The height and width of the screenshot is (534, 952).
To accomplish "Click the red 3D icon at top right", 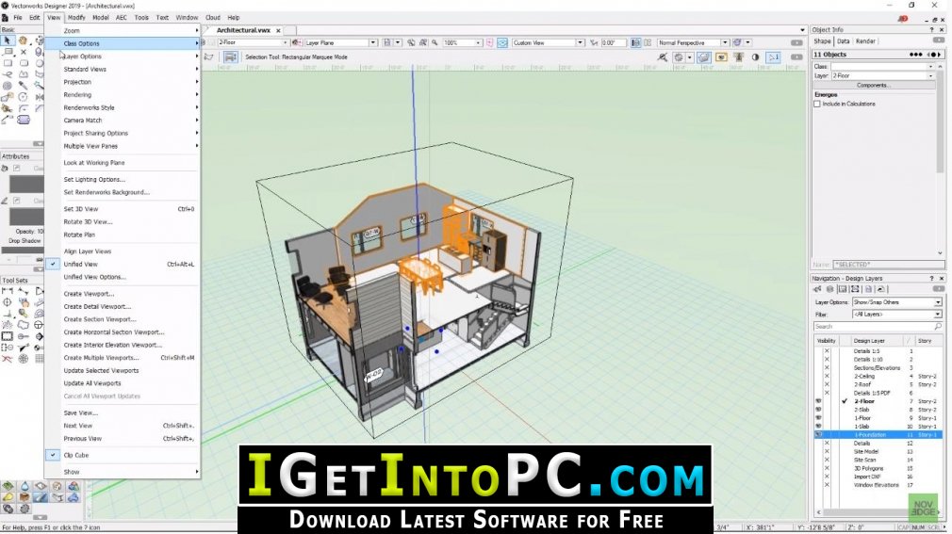I will click(903, 18).
